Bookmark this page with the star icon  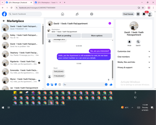(x=143, y=7)
